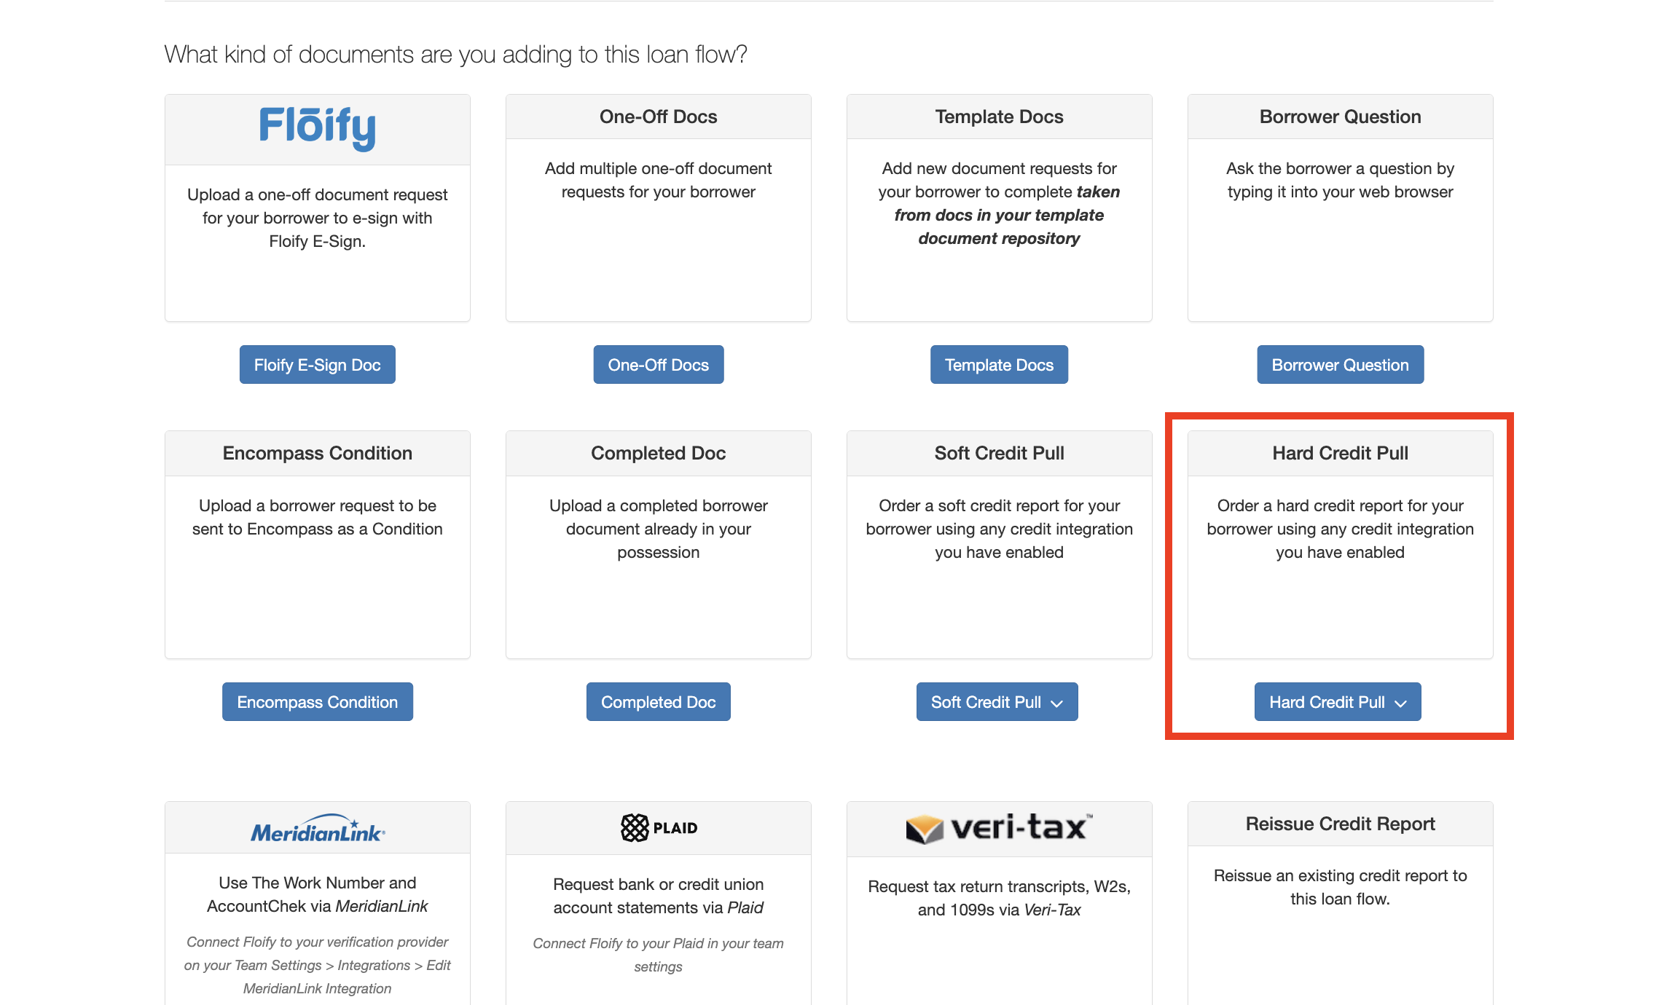Image resolution: width=1667 pixels, height=1005 pixels.
Task: Click the Completed Doc button
Action: pyautogui.click(x=658, y=702)
